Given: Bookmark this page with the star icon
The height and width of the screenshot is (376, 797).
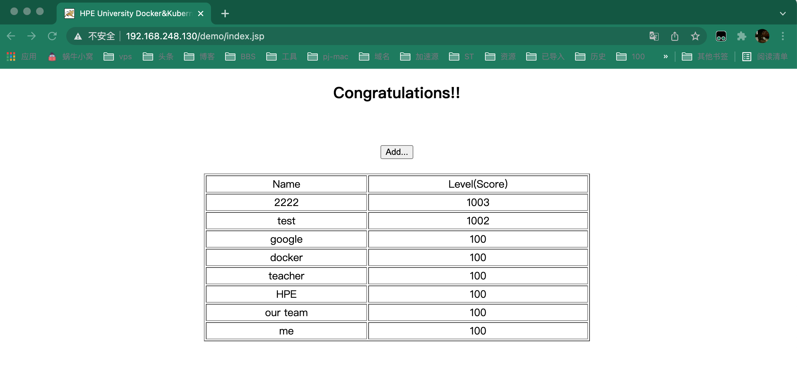Looking at the screenshot, I should pyautogui.click(x=695, y=36).
